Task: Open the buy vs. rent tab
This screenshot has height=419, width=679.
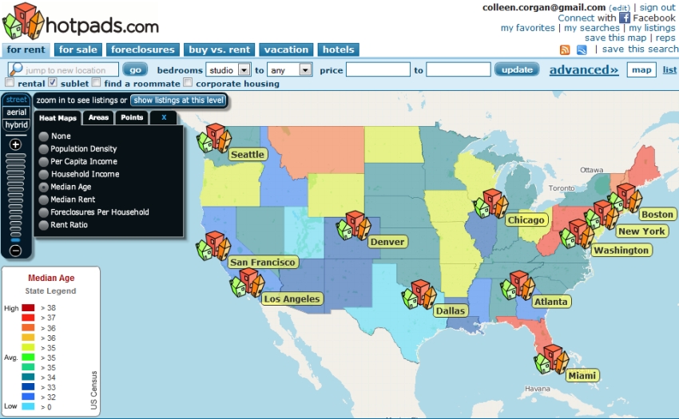Action: point(219,49)
